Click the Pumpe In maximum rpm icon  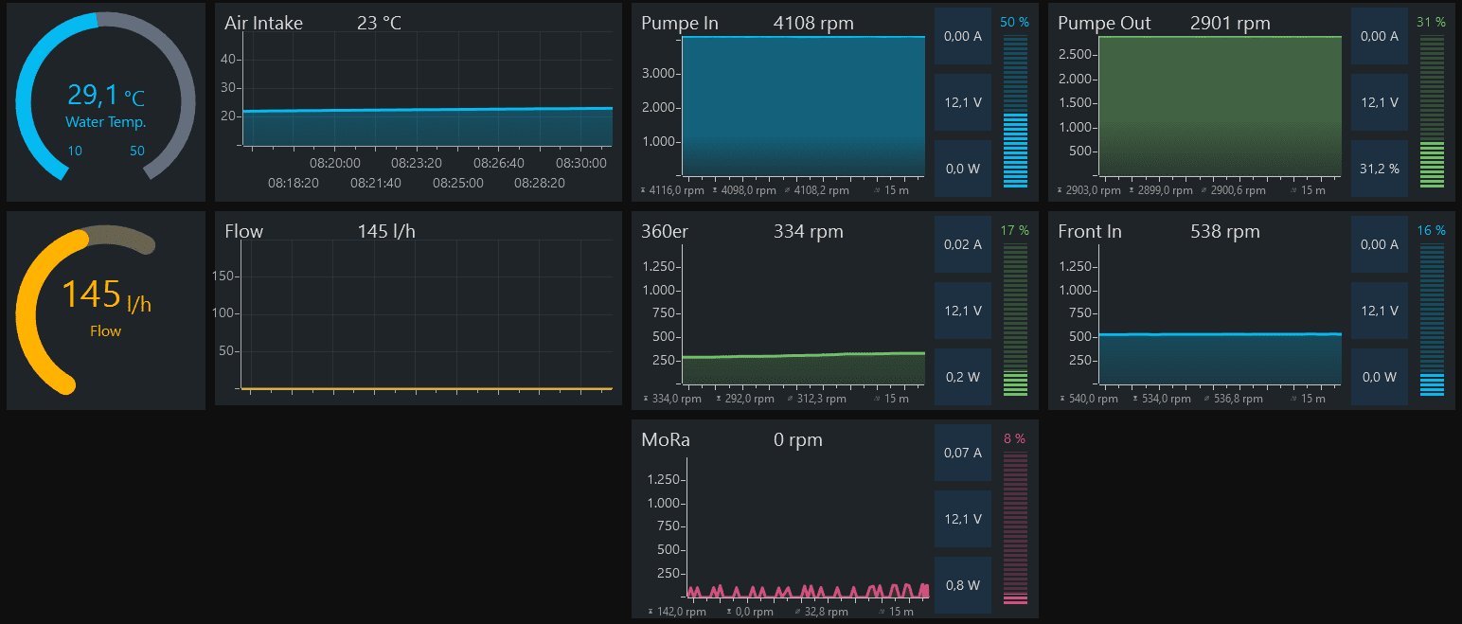[x=644, y=190]
